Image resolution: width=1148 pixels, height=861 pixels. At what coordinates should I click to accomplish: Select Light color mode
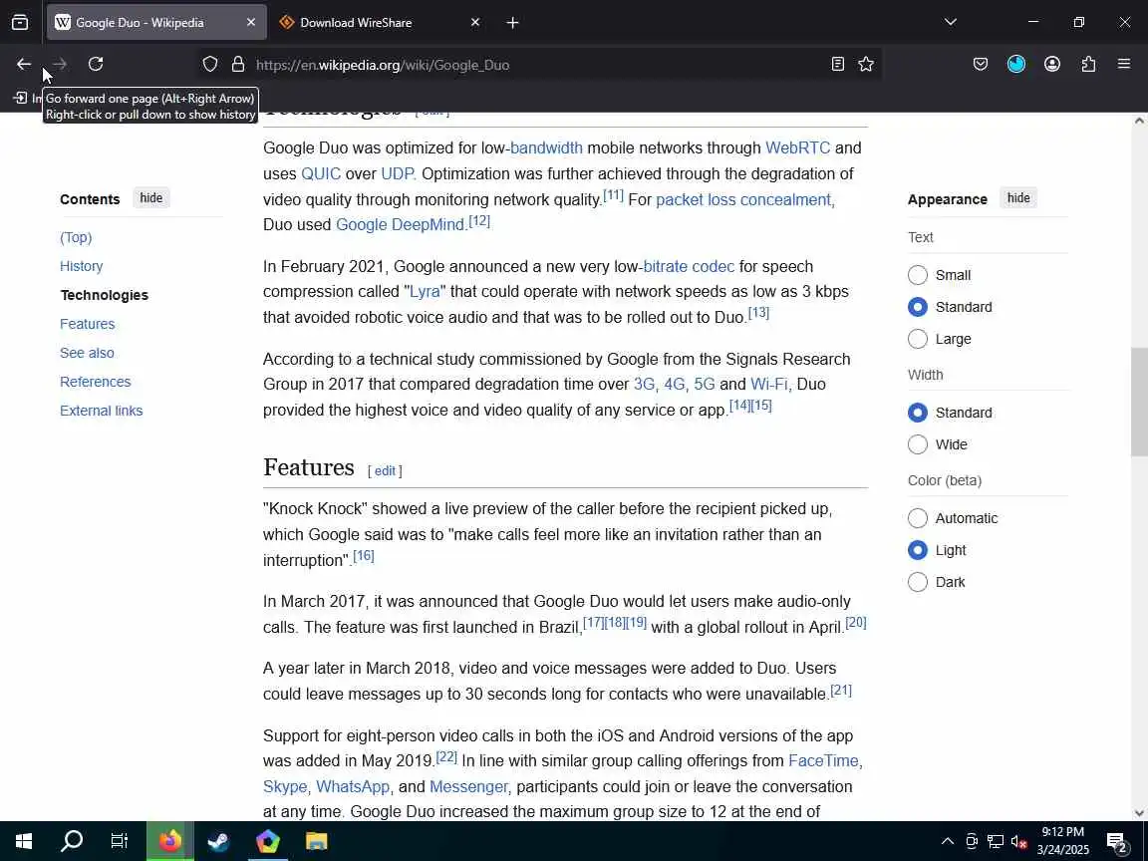click(x=918, y=550)
